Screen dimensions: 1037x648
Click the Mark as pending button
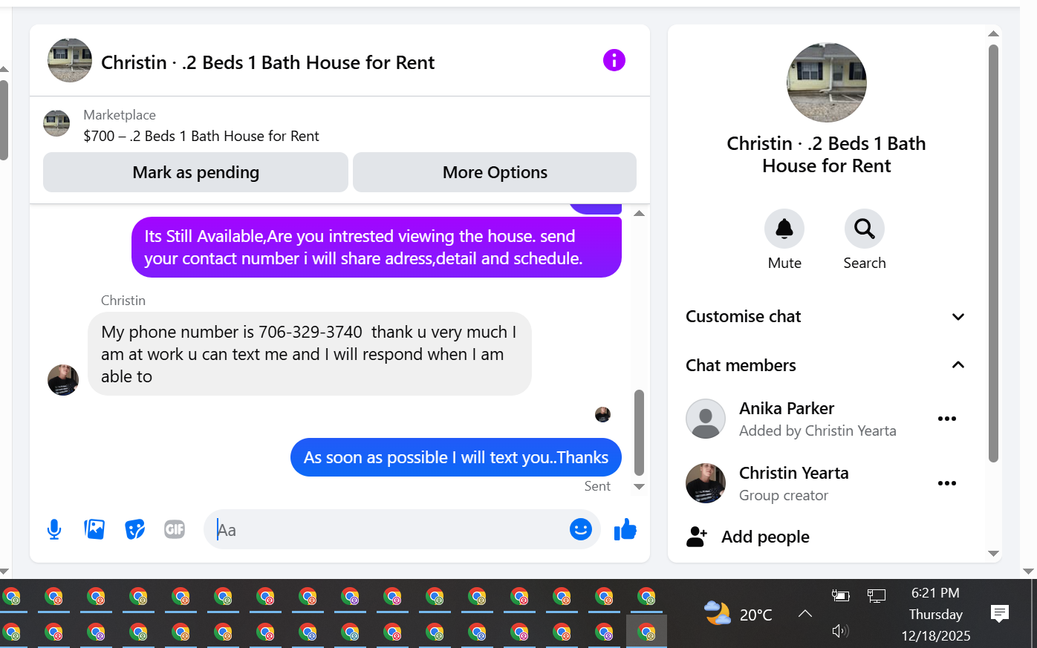(x=196, y=172)
